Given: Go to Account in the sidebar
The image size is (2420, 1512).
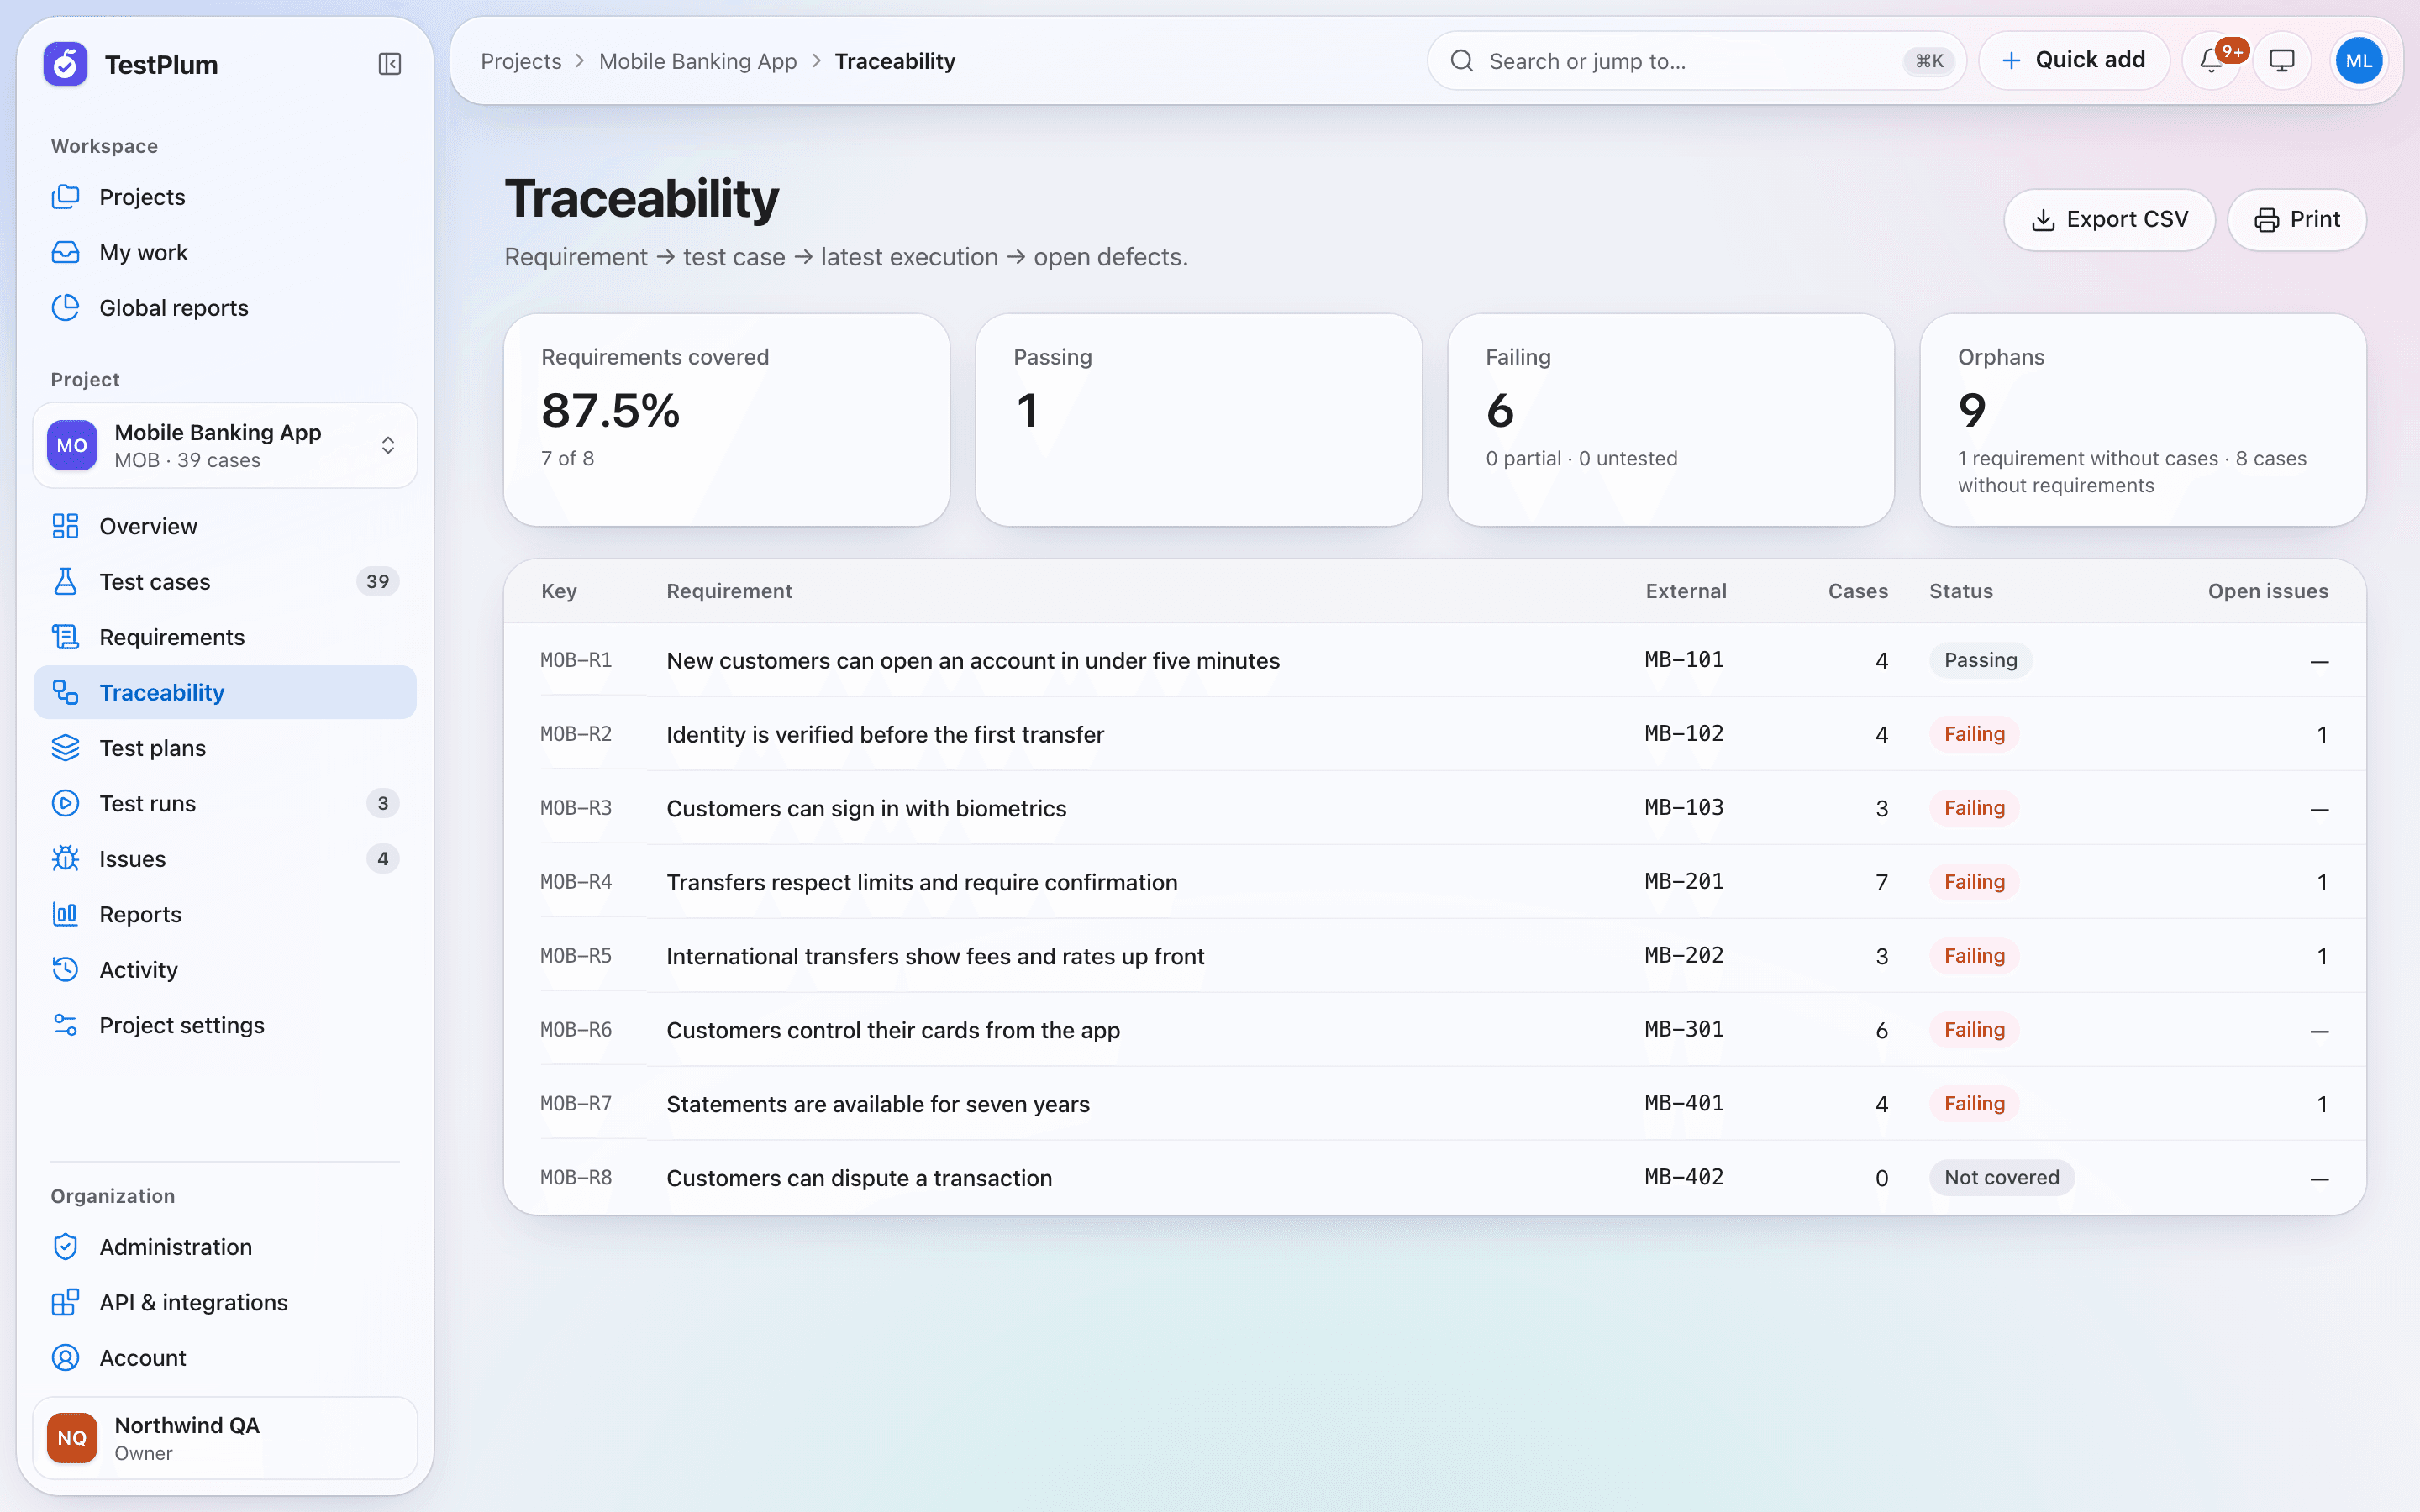Looking at the screenshot, I should 225,1358.
